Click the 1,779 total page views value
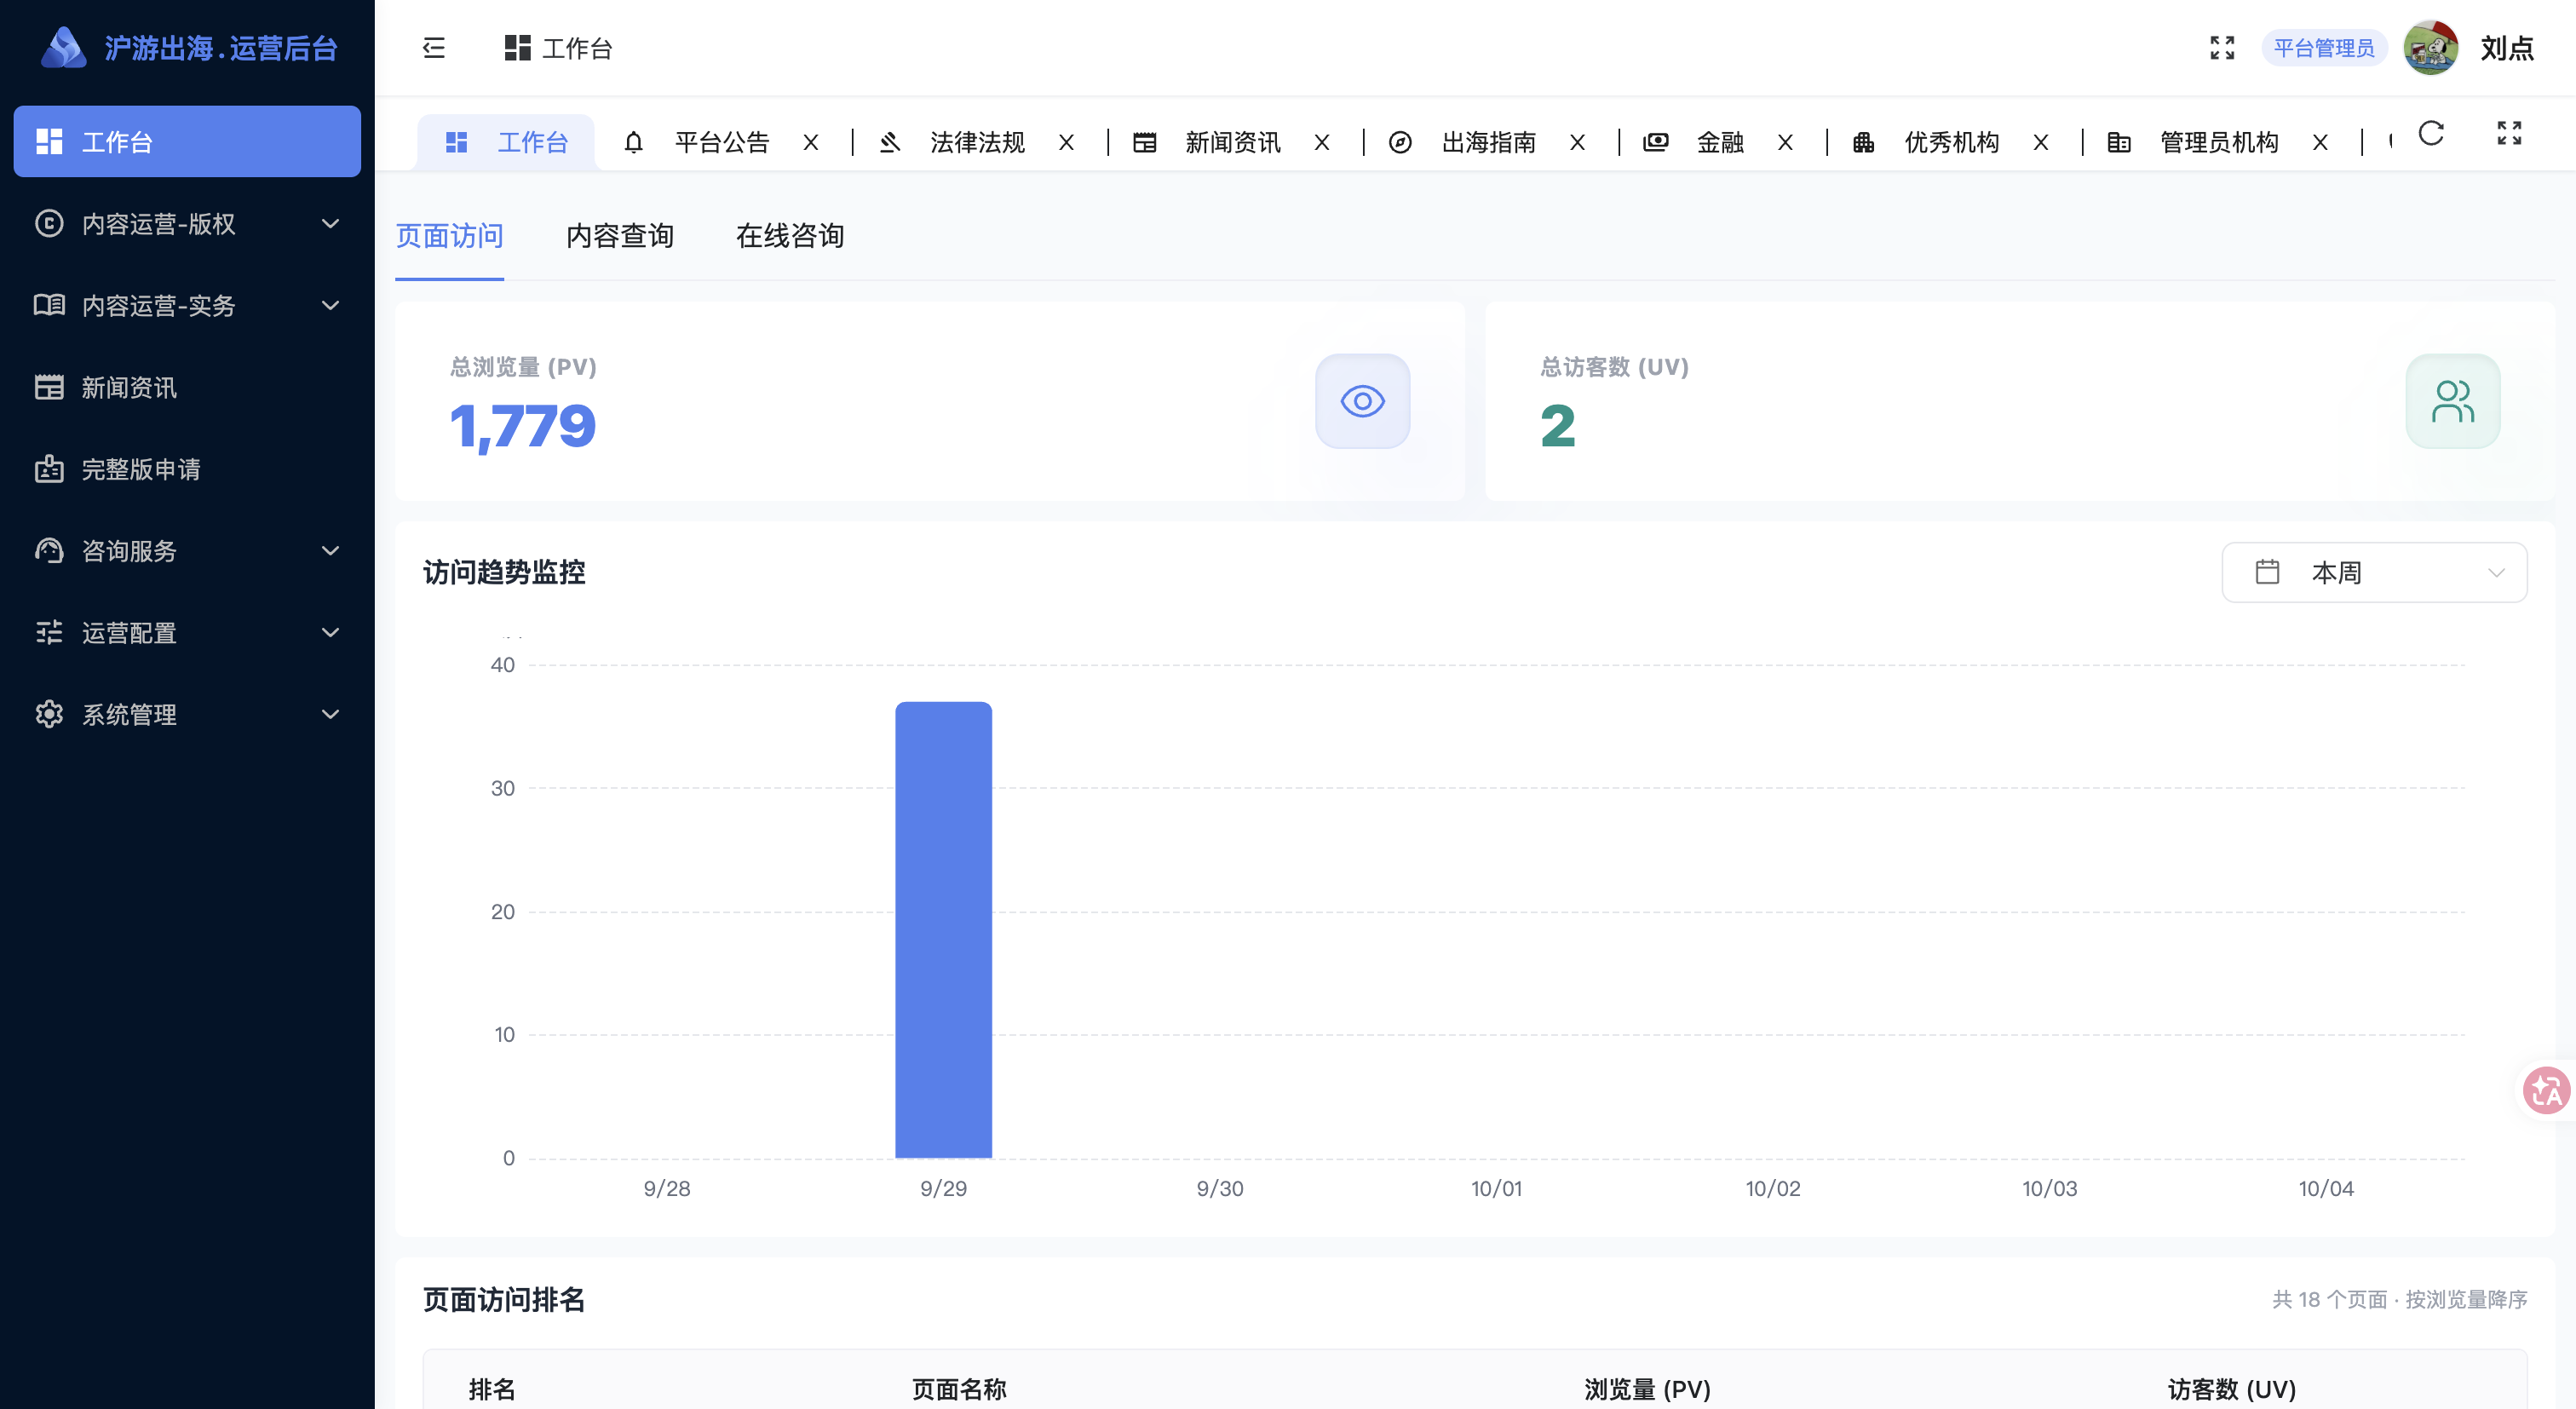The height and width of the screenshot is (1409, 2576). pos(523,427)
